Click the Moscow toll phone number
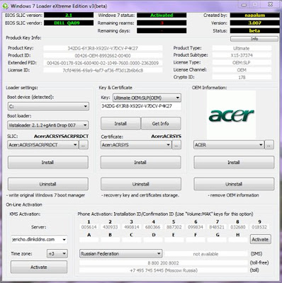282x283 pixels. (164, 270)
